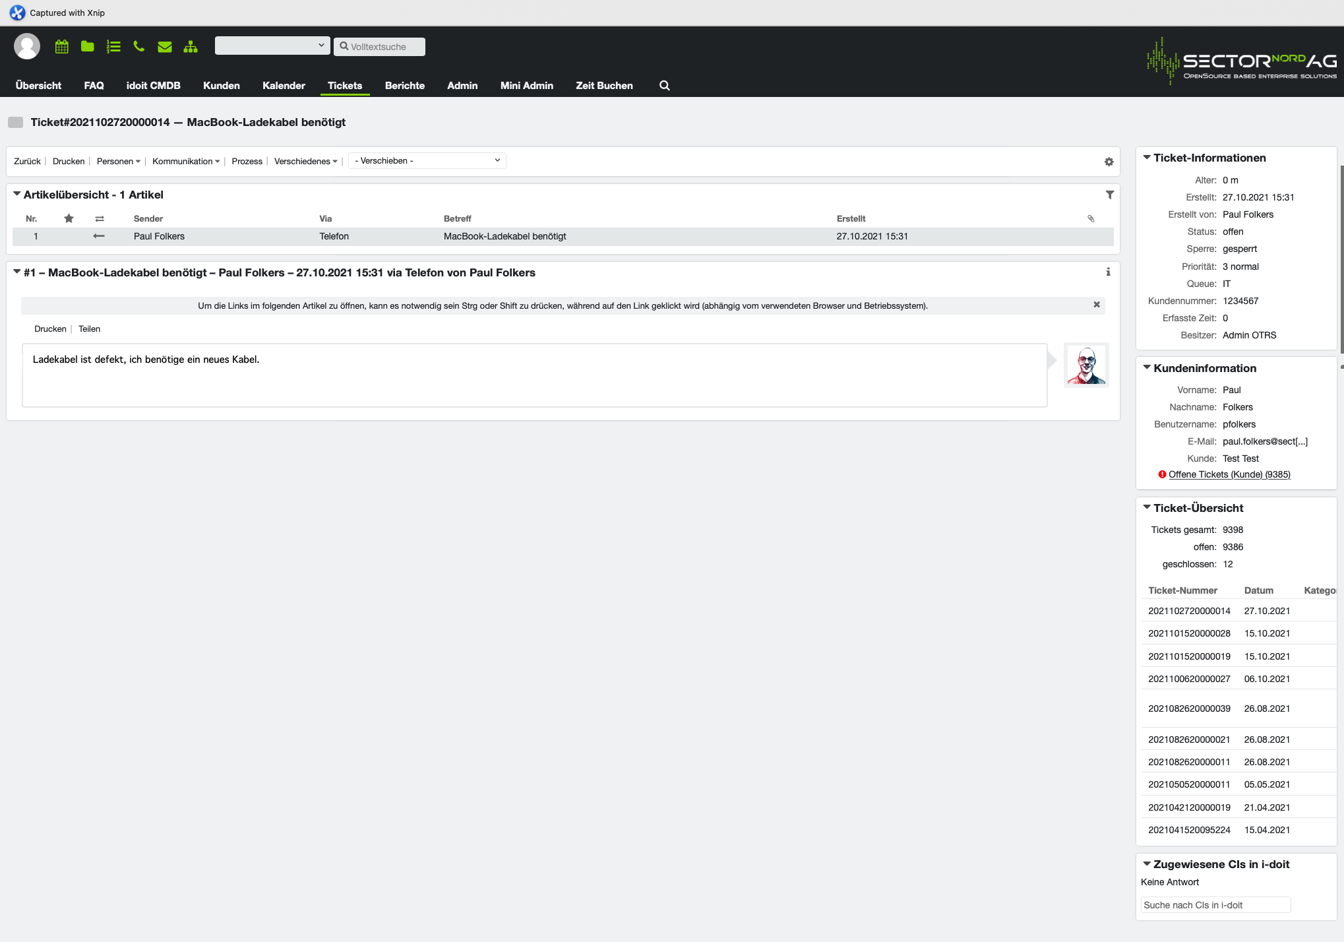The height and width of the screenshot is (942, 1344).
Task: Click the green folder toolbar icon
Action: pyautogui.click(x=87, y=46)
